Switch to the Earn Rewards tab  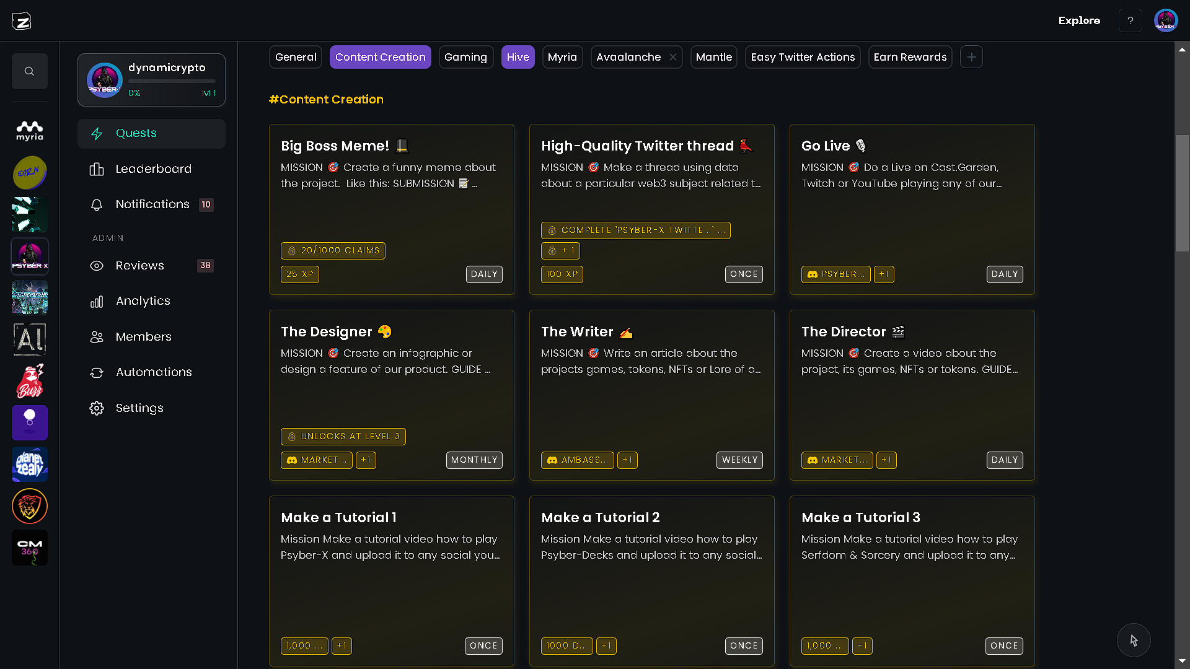(x=910, y=57)
